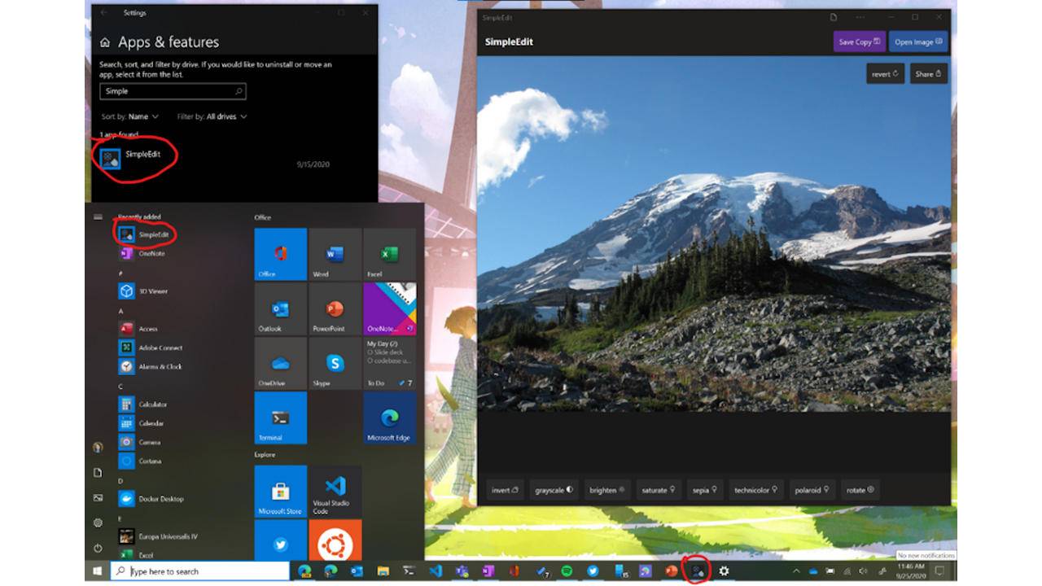Click the mountain photo in SimpleEdit
The image size is (1042, 586).
pyautogui.click(x=713, y=234)
